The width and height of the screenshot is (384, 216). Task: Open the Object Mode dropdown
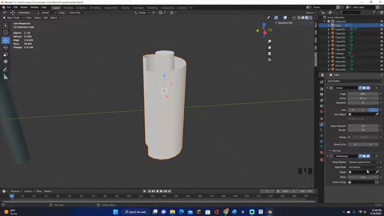pos(13,17)
